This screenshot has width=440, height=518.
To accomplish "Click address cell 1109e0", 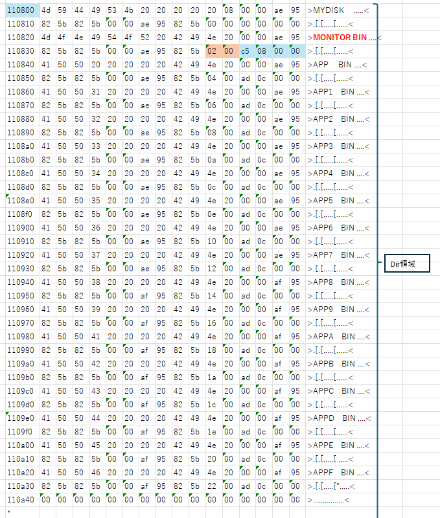I will (x=19, y=418).
